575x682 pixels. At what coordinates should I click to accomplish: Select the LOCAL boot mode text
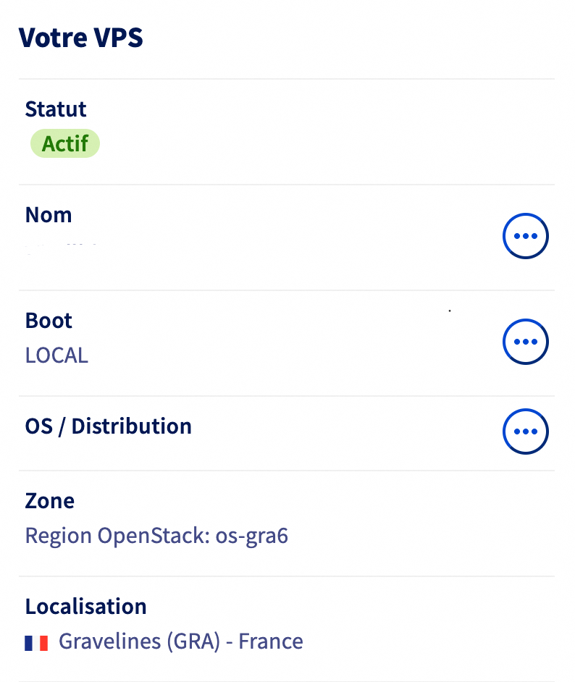pyautogui.click(x=56, y=355)
